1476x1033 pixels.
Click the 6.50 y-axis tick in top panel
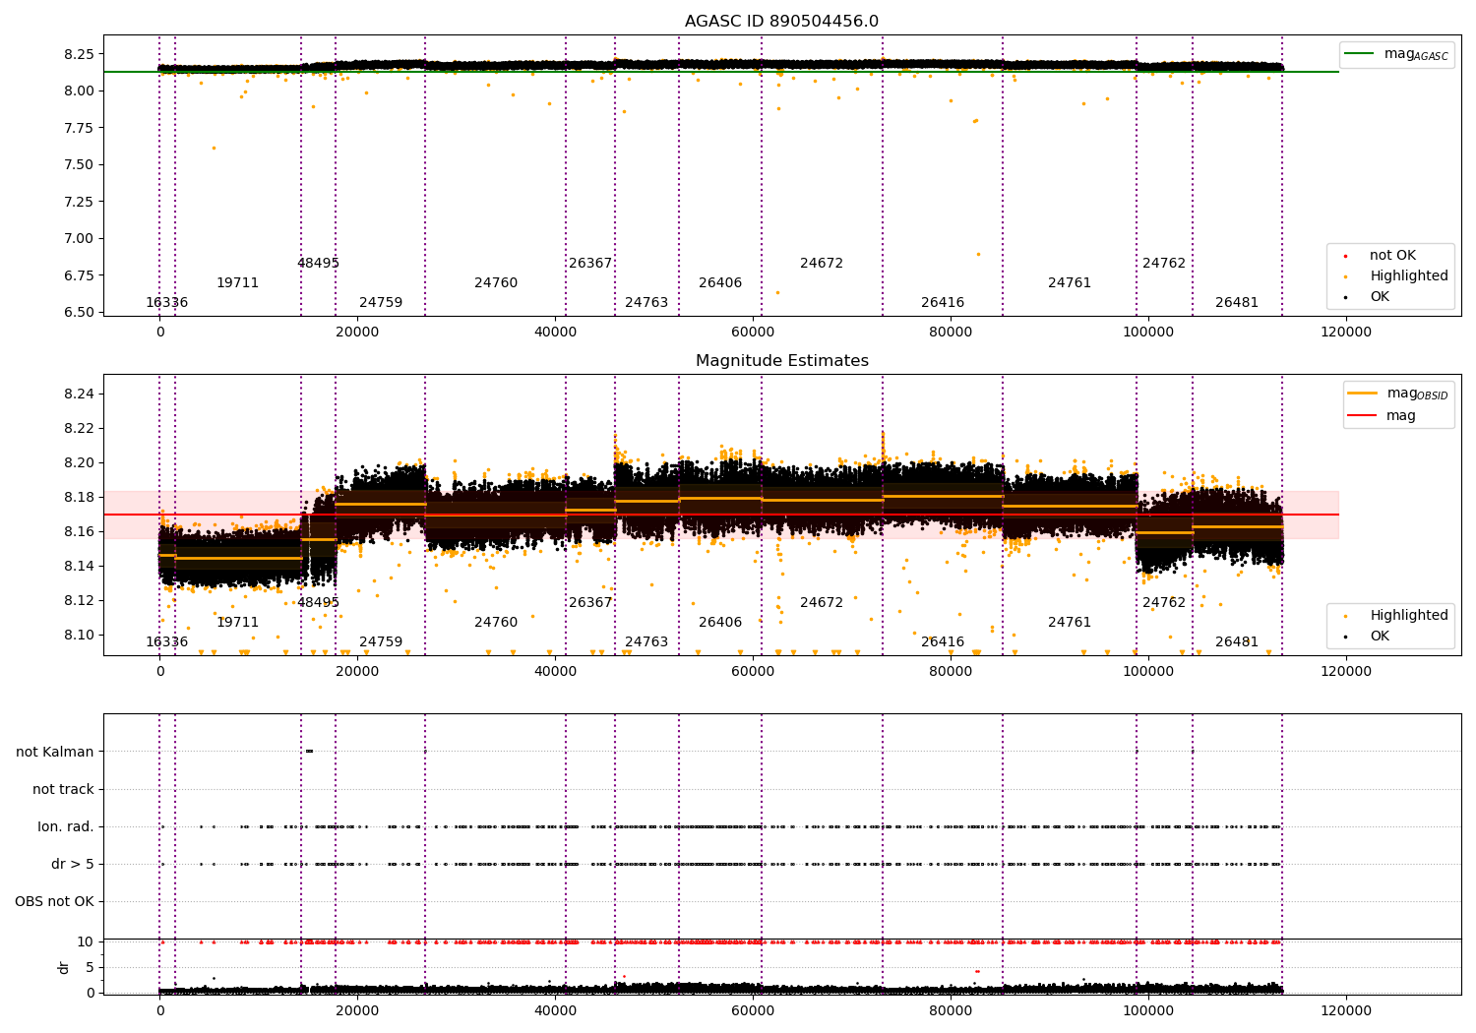pyautogui.click(x=79, y=312)
